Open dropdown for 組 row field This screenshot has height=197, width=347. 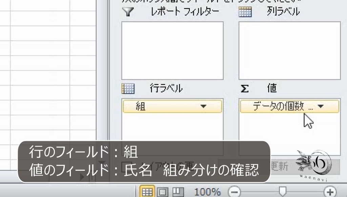(203, 106)
